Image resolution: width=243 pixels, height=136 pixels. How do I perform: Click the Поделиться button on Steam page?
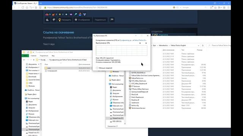pyautogui.click(x=100, y=20)
